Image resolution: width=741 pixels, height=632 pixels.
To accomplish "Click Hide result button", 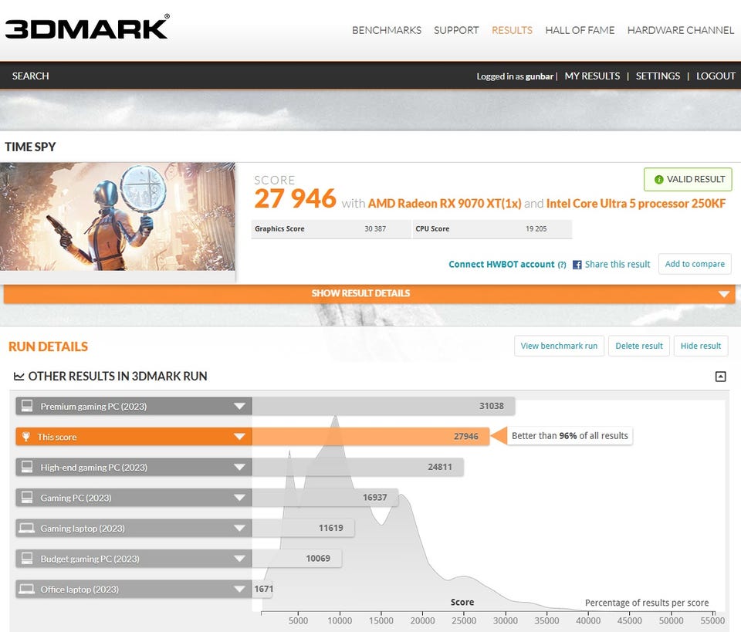I will (x=701, y=346).
